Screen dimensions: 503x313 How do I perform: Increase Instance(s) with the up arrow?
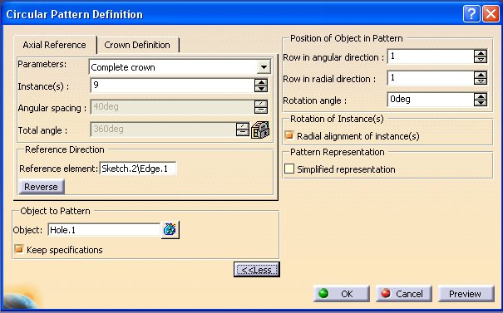pos(261,82)
